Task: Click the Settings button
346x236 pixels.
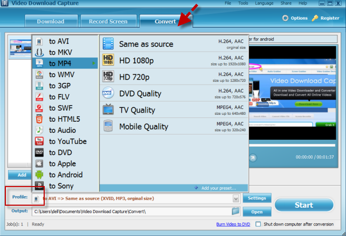Action: click(x=257, y=198)
